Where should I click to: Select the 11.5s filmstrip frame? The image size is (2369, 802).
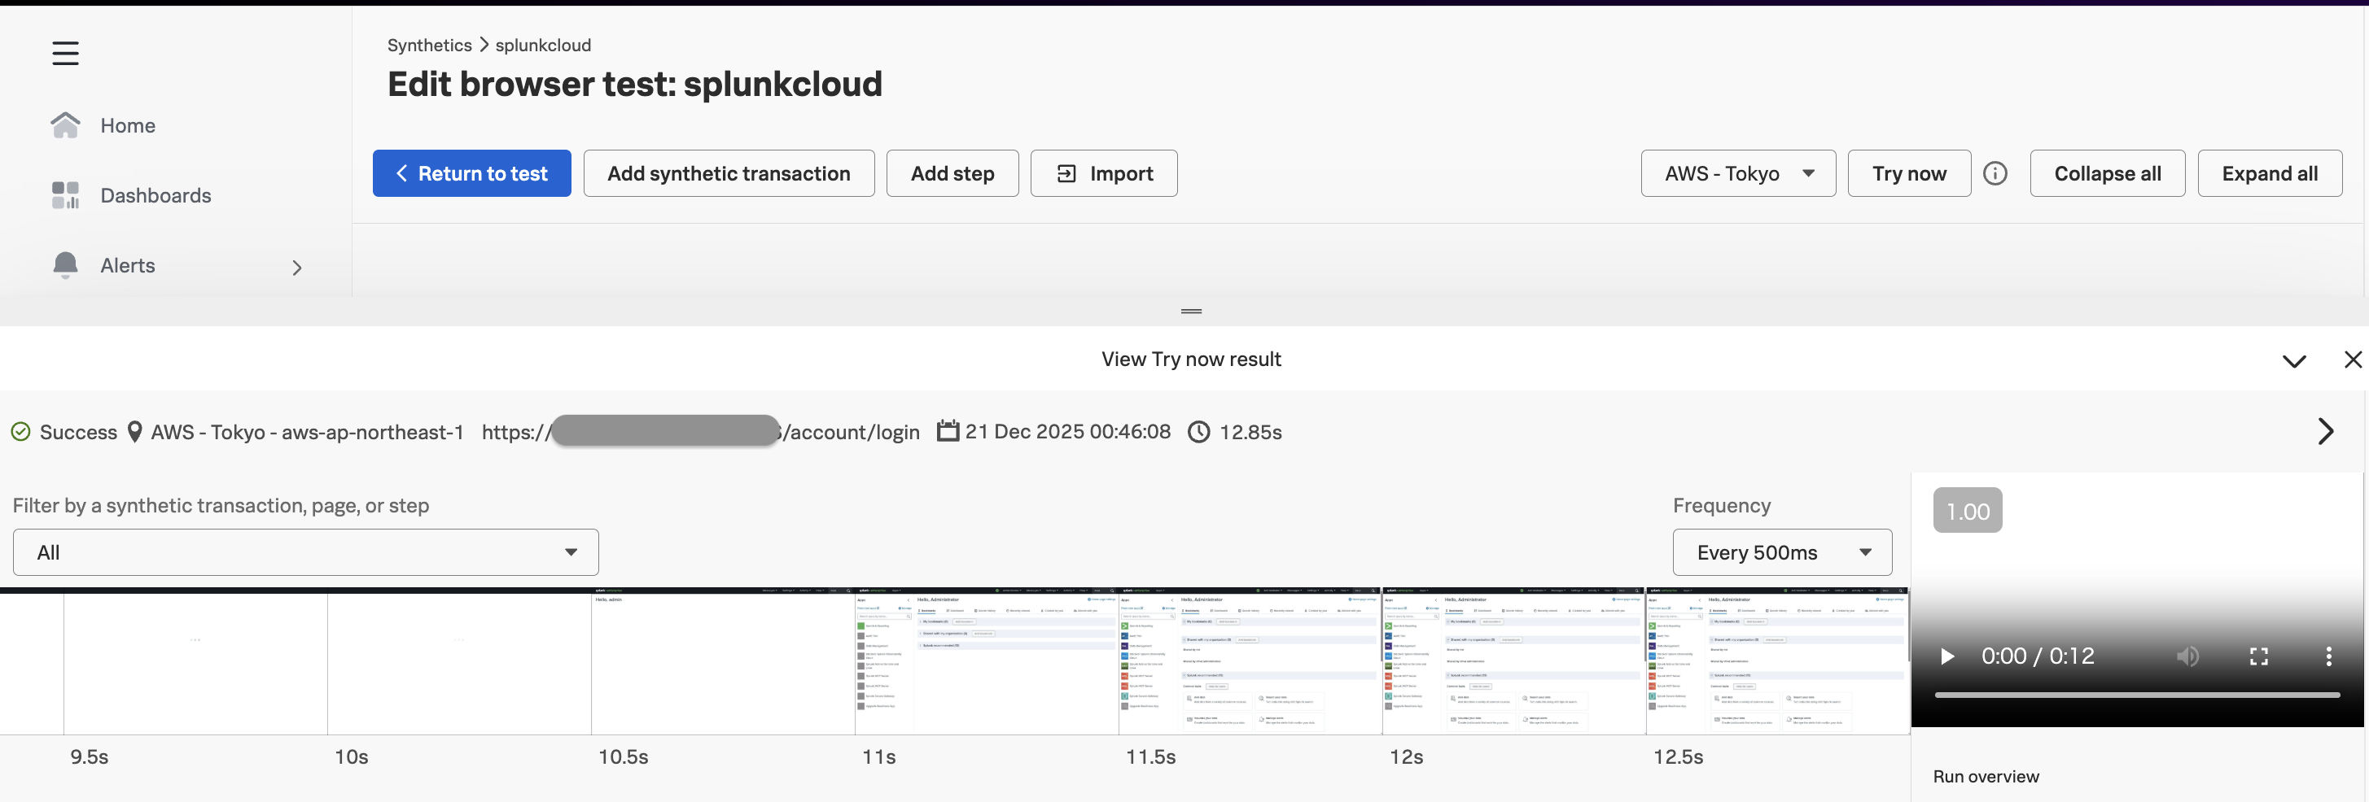pos(1250,662)
